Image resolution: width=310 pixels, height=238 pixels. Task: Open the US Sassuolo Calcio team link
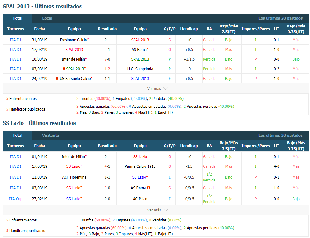coord(75,78)
